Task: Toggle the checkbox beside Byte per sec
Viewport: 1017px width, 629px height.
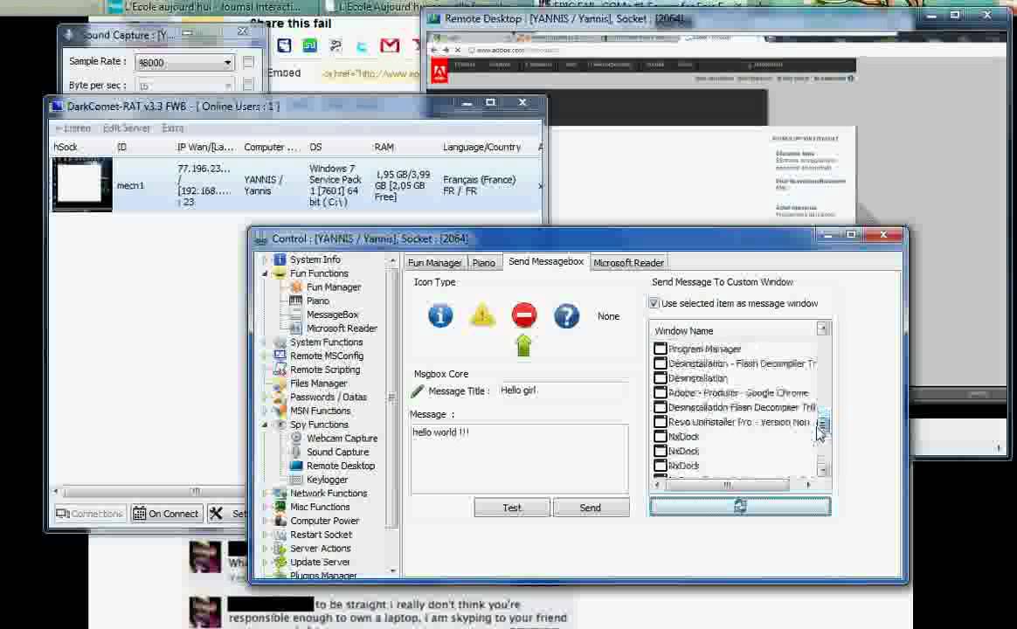Action: pyautogui.click(x=248, y=85)
